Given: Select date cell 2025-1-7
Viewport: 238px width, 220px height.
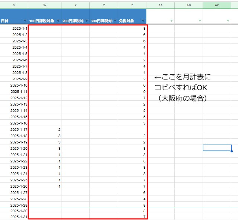Looking at the screenshot, I should tap(14, 66).
